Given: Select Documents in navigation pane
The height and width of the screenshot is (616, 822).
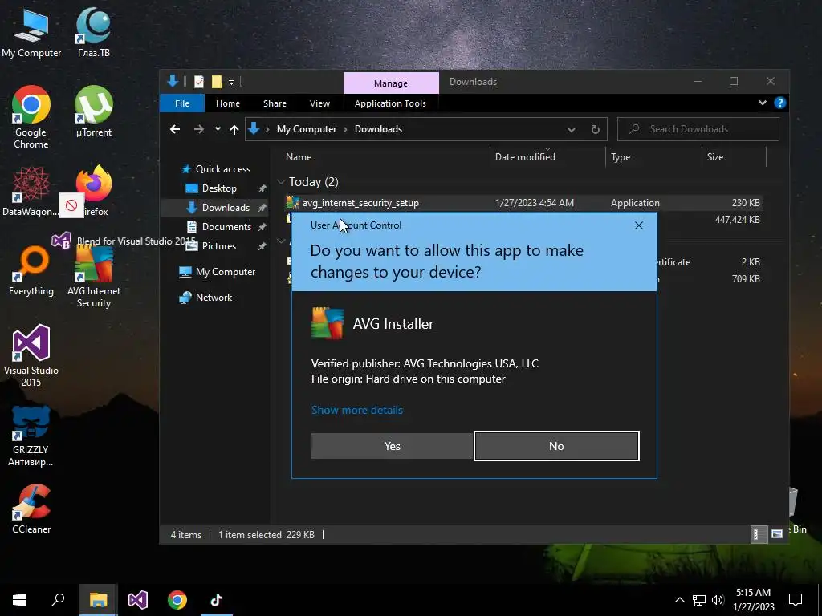Looking at the screenshot, I should coord(226,227).
